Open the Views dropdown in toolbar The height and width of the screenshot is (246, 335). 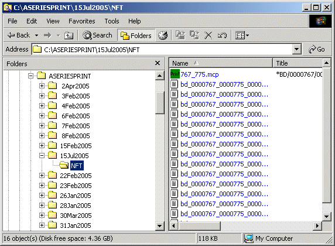242,36
